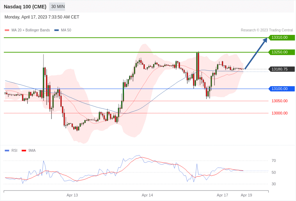
Task: Click the 30 MIN timeframe badge
Action: coord(57,7)
